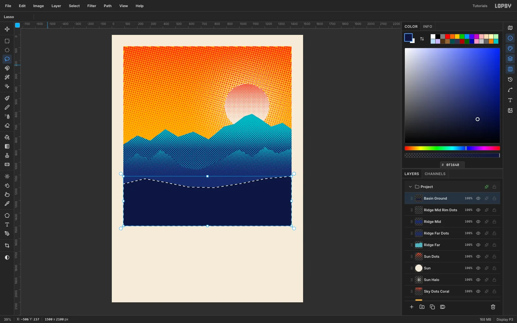The image size is (517, 323).
Task: Delete layer with the trash icon
Action: tap(493, 307)
